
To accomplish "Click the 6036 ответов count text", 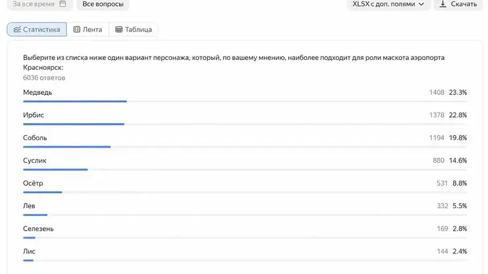I will (x=44, y=78).
